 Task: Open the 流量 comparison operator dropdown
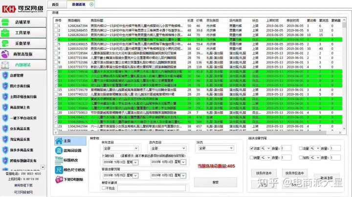tap(315, 148)
